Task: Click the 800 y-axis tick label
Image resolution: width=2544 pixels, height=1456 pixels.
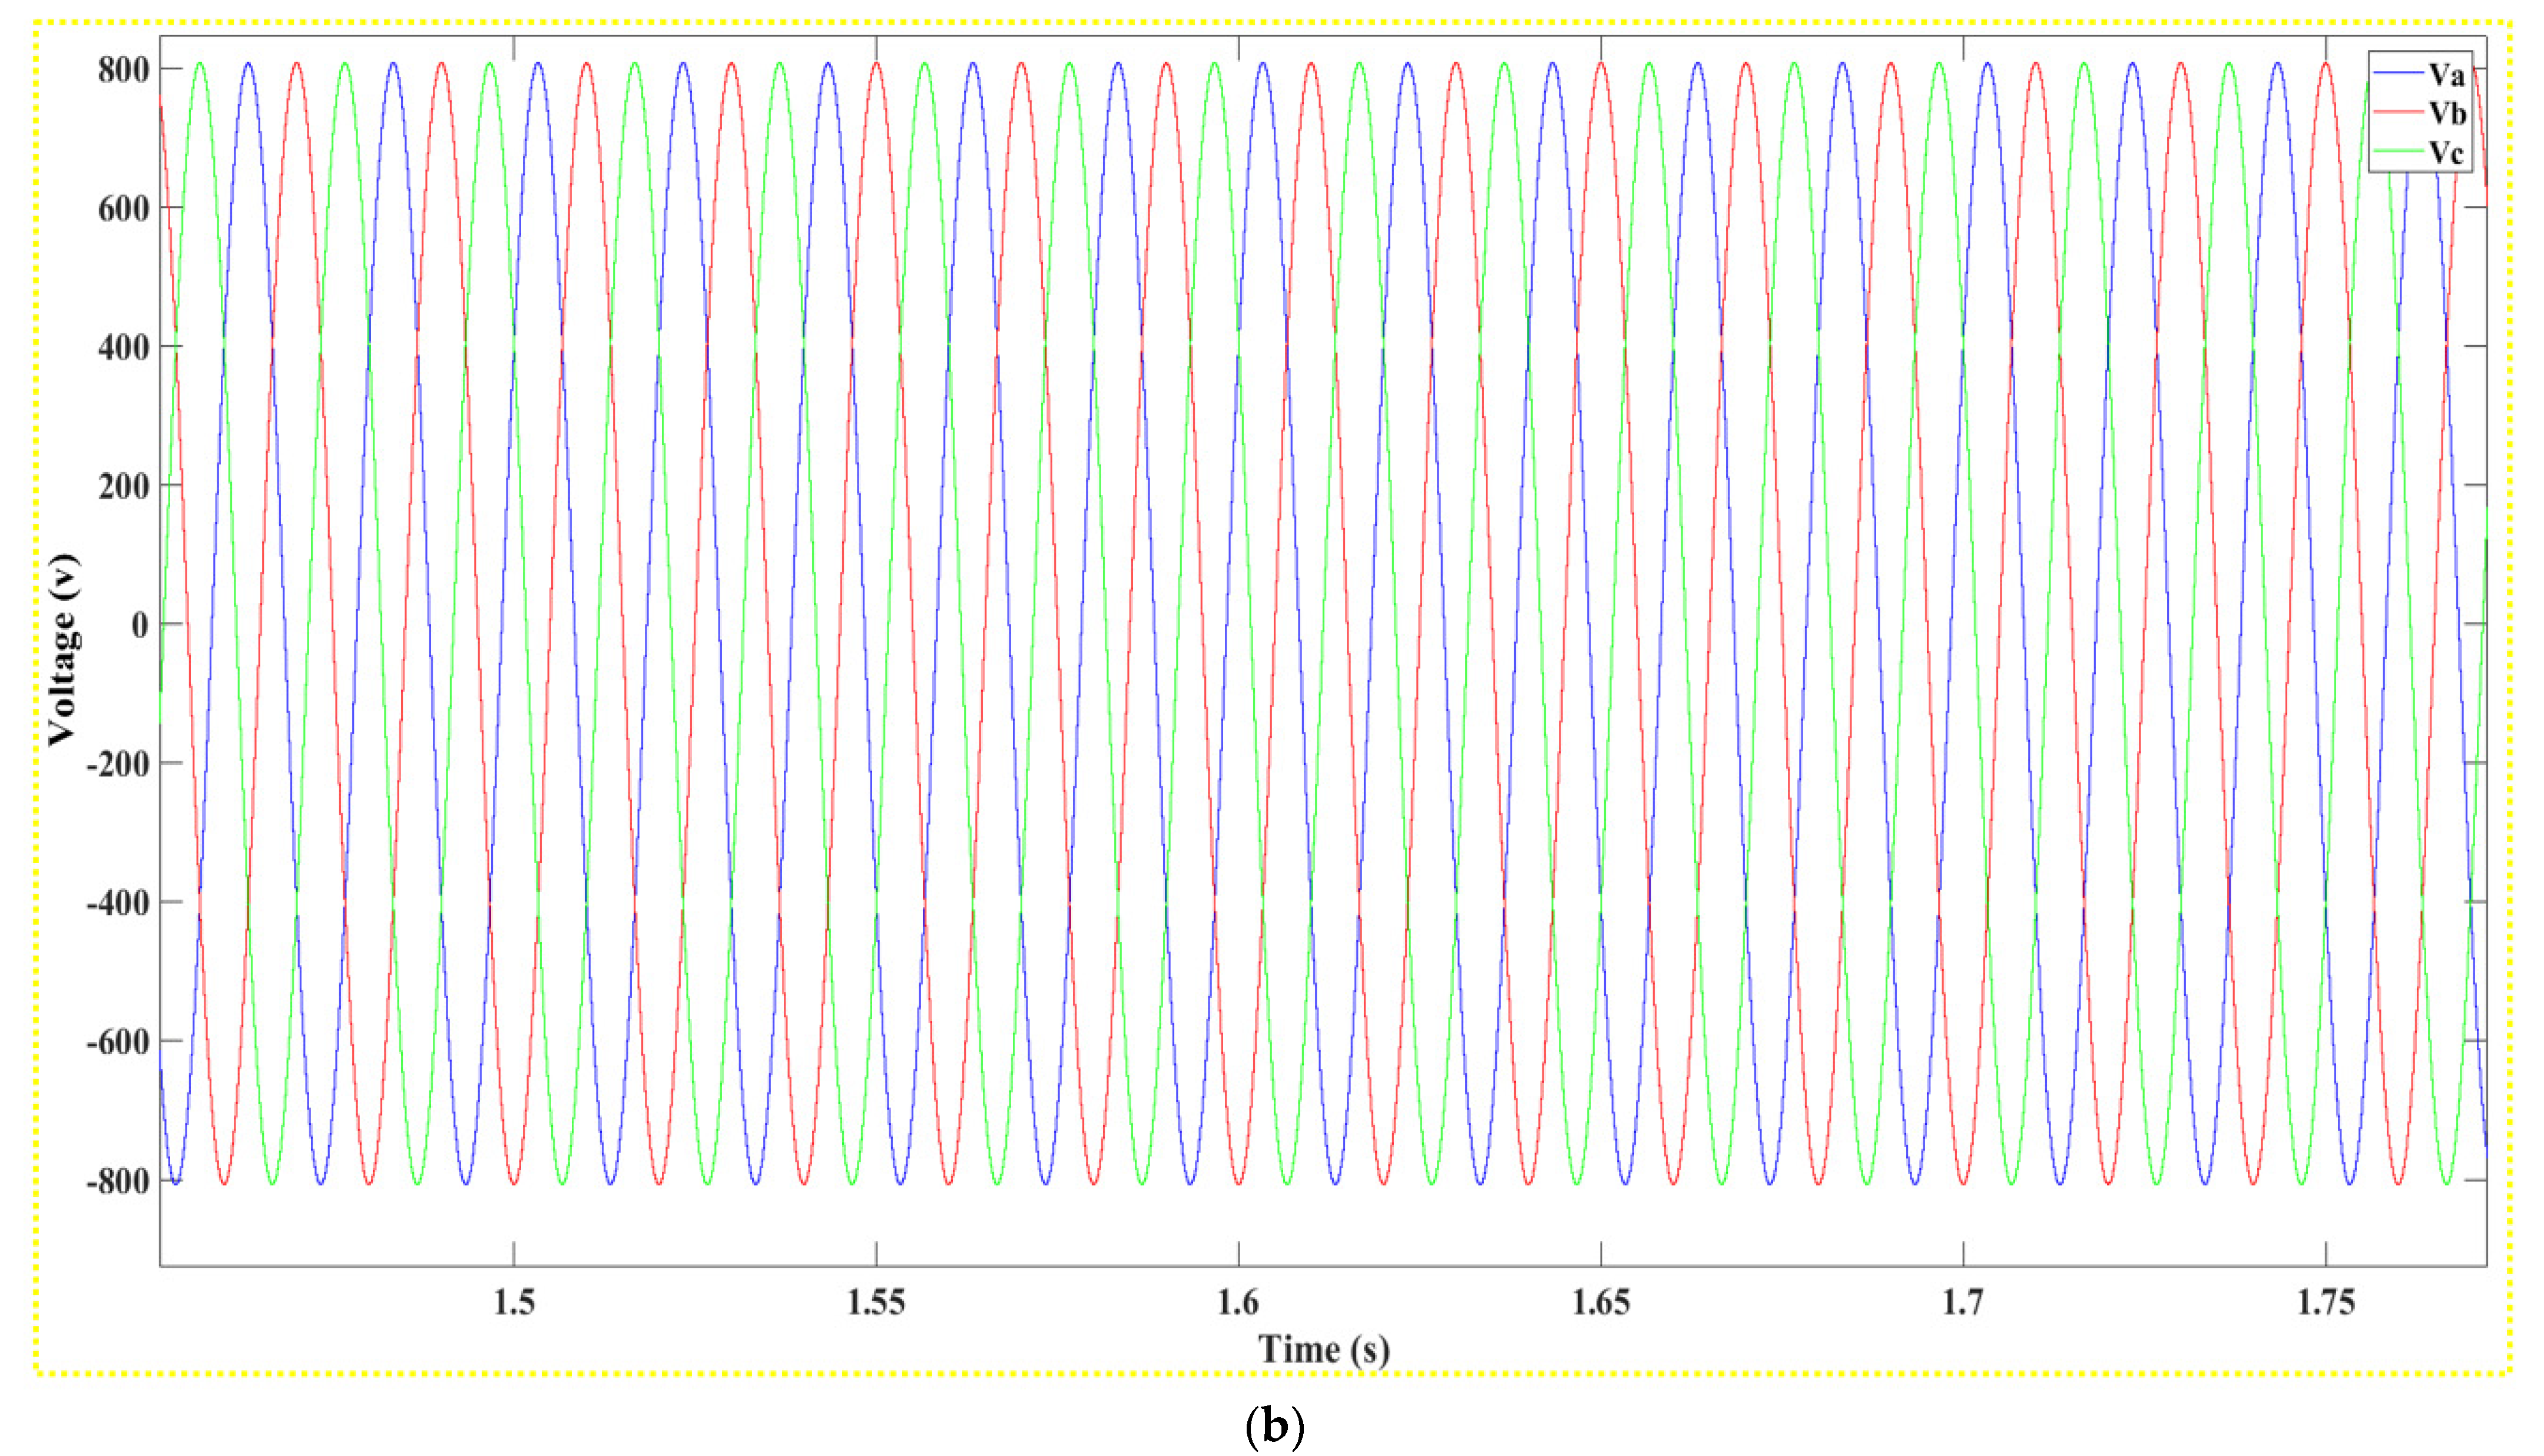Action: (124, 69)
